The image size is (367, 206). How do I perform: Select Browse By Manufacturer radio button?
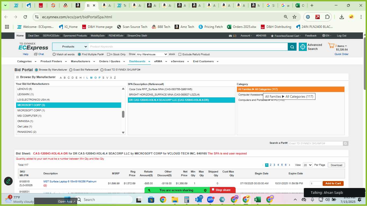click(36, 70)
